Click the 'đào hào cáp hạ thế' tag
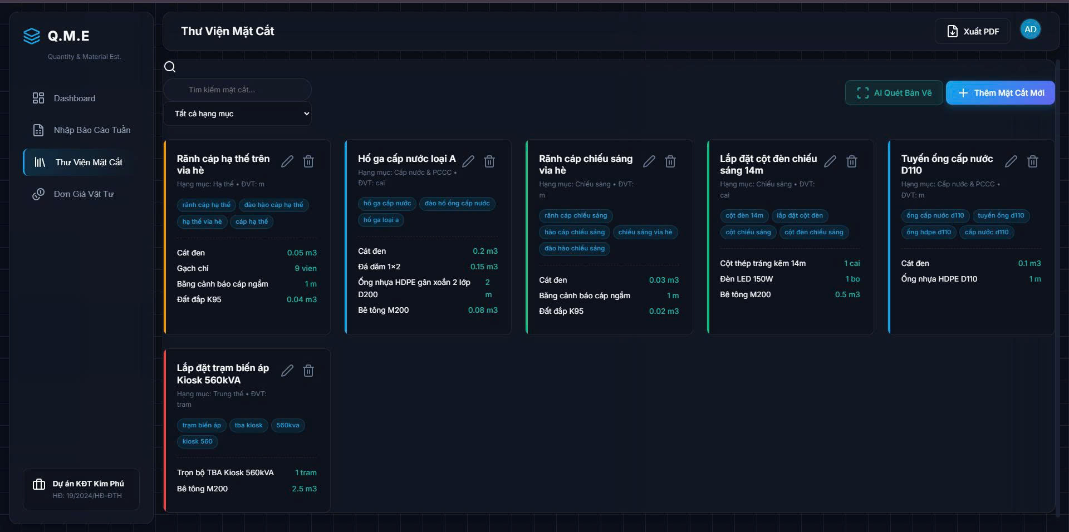The image size is (1069, 532). coord(274,205)
